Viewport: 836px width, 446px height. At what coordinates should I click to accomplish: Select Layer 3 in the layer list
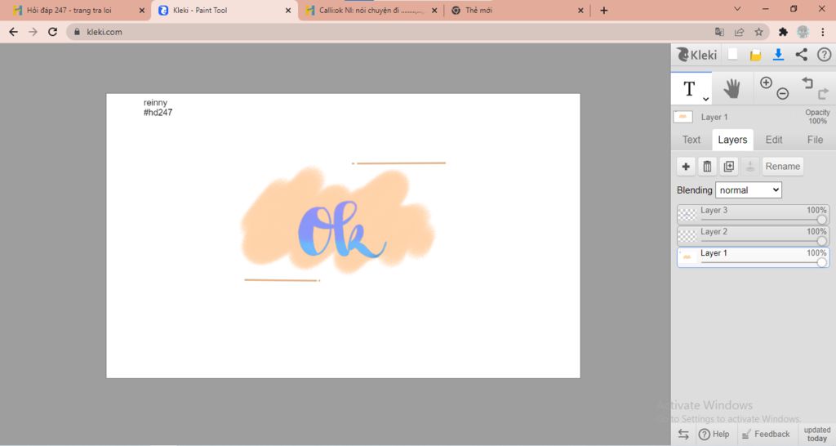753,215
